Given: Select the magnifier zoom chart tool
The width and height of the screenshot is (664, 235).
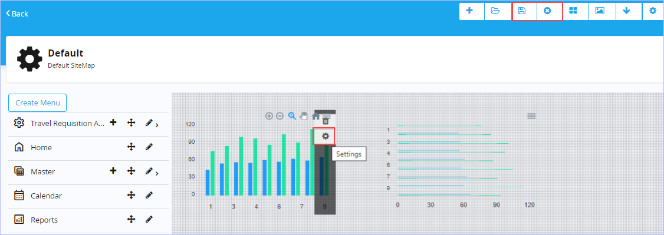Looking at the screenshot, I should (292, 116).
